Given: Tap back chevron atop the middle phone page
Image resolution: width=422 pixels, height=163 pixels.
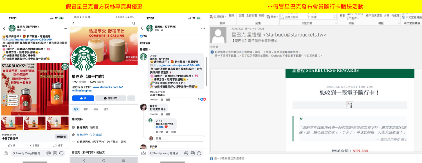Looking at the screenshot, I should click(x=73, y=23).
